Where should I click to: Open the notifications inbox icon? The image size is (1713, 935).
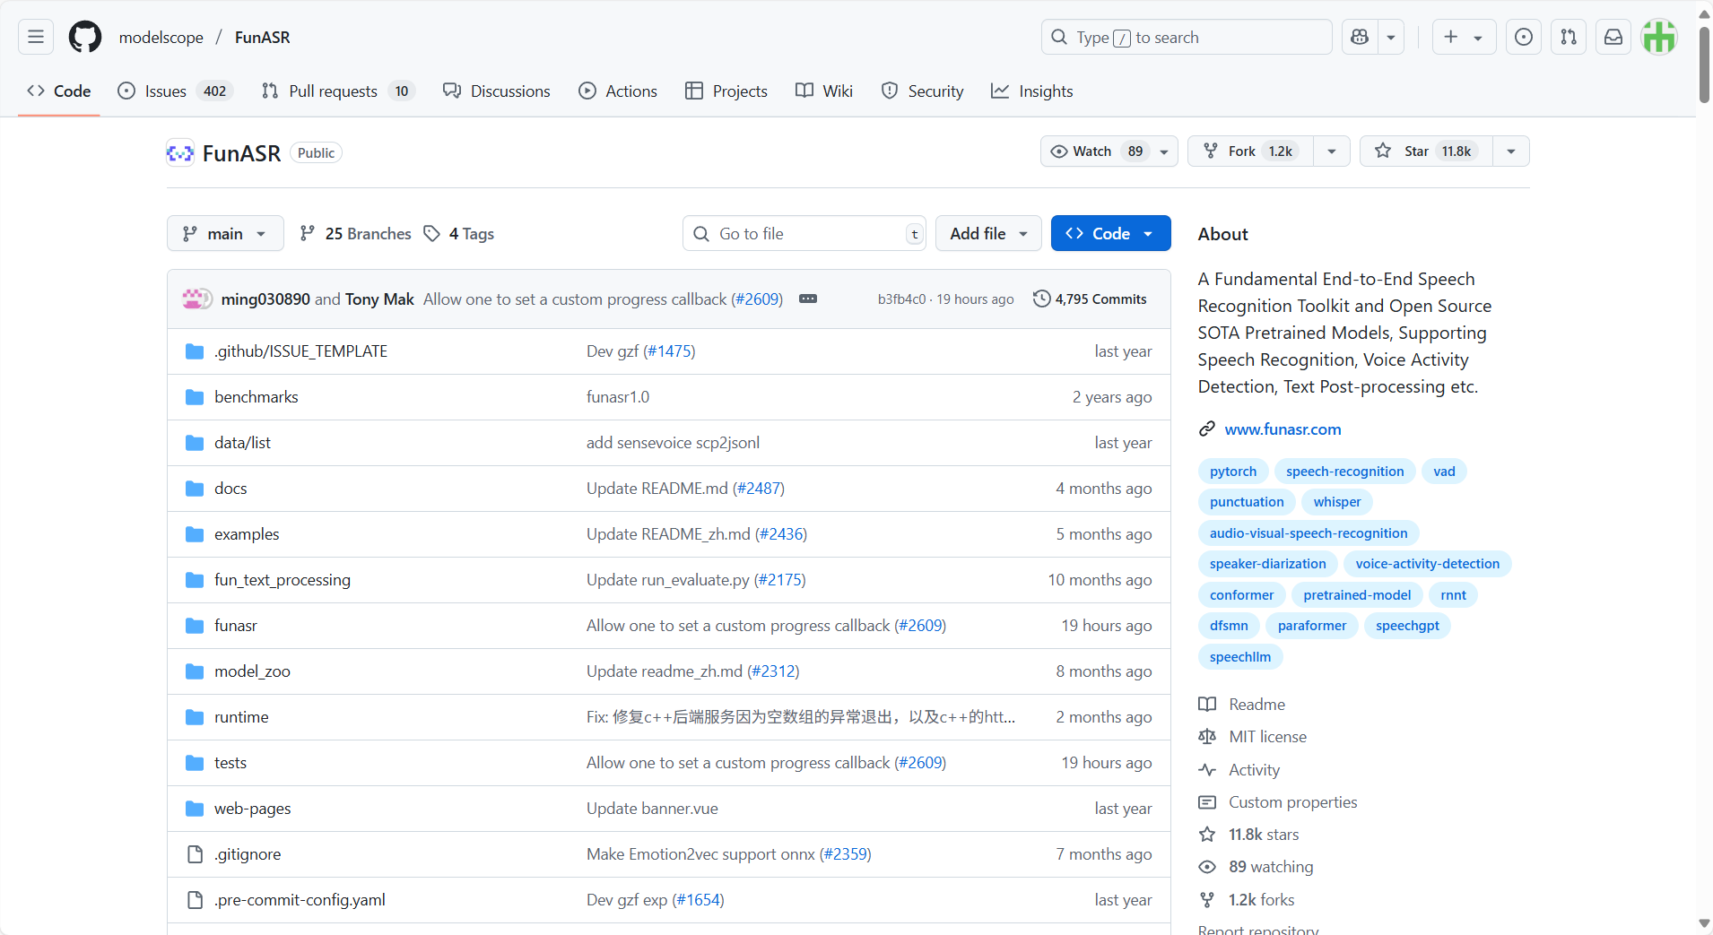click(x=1613, y=37)
